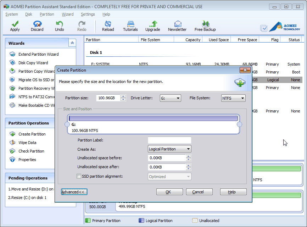307x227 pixels.
Task: Collapse the Wizards panel with the chevron
Action: 72,43
